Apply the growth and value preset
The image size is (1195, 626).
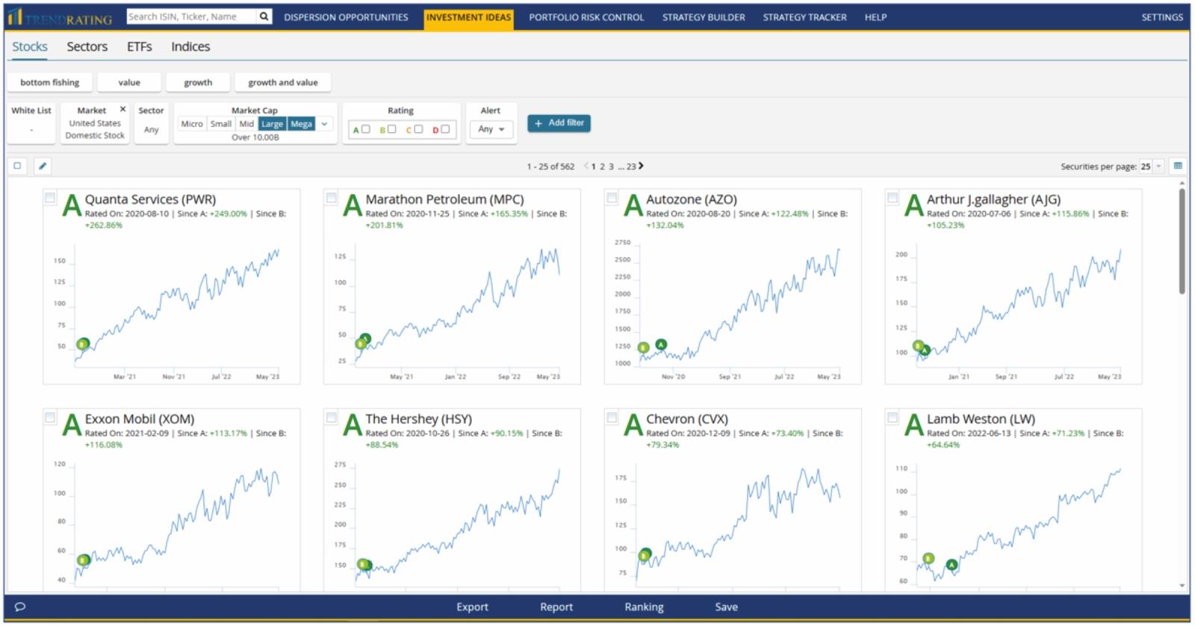point(283,82)
